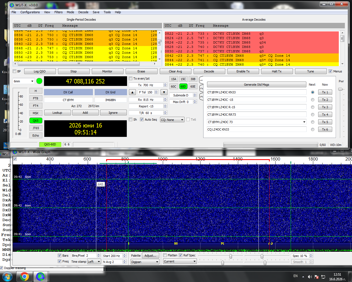Open the Configurations menu
The width and height of the screenshot is (352, 282).
click(30, 12)
